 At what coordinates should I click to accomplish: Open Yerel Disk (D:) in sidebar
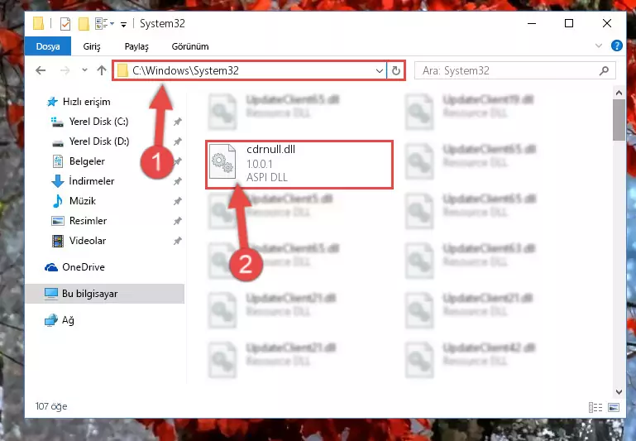(x=99, y=141)
